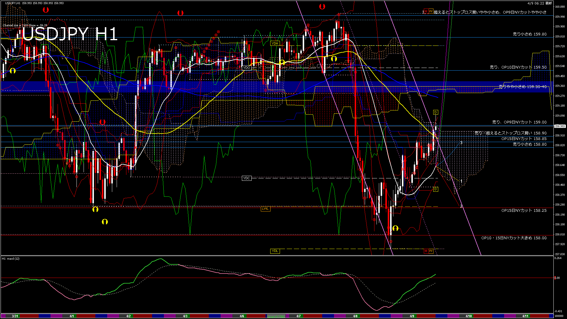Viewport: 567px width, 319px height.
Task: Click the LWL label box
Action: (x=265, y=209)
